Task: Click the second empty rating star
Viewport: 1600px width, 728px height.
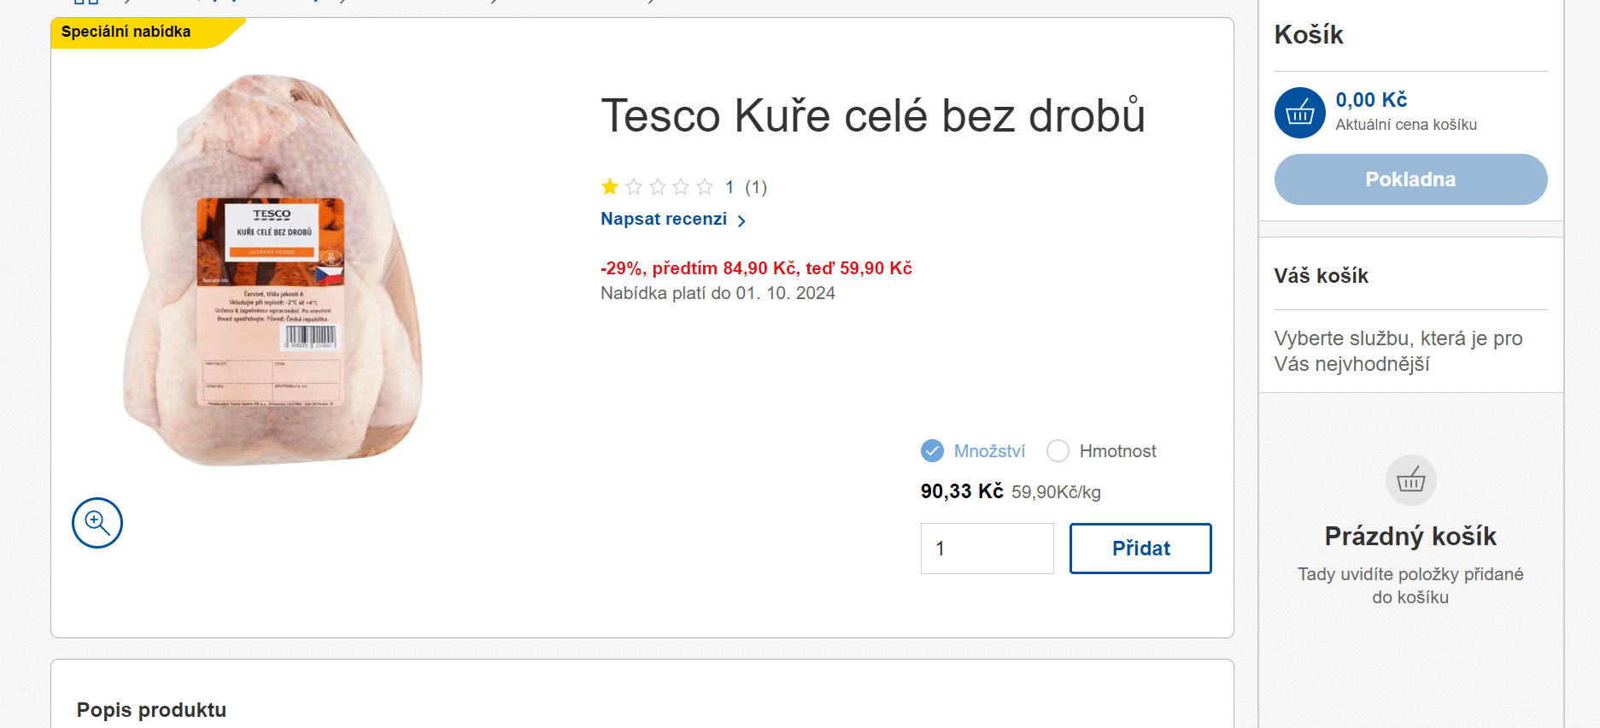Action: pyautogui.click(x=634, y=186)
